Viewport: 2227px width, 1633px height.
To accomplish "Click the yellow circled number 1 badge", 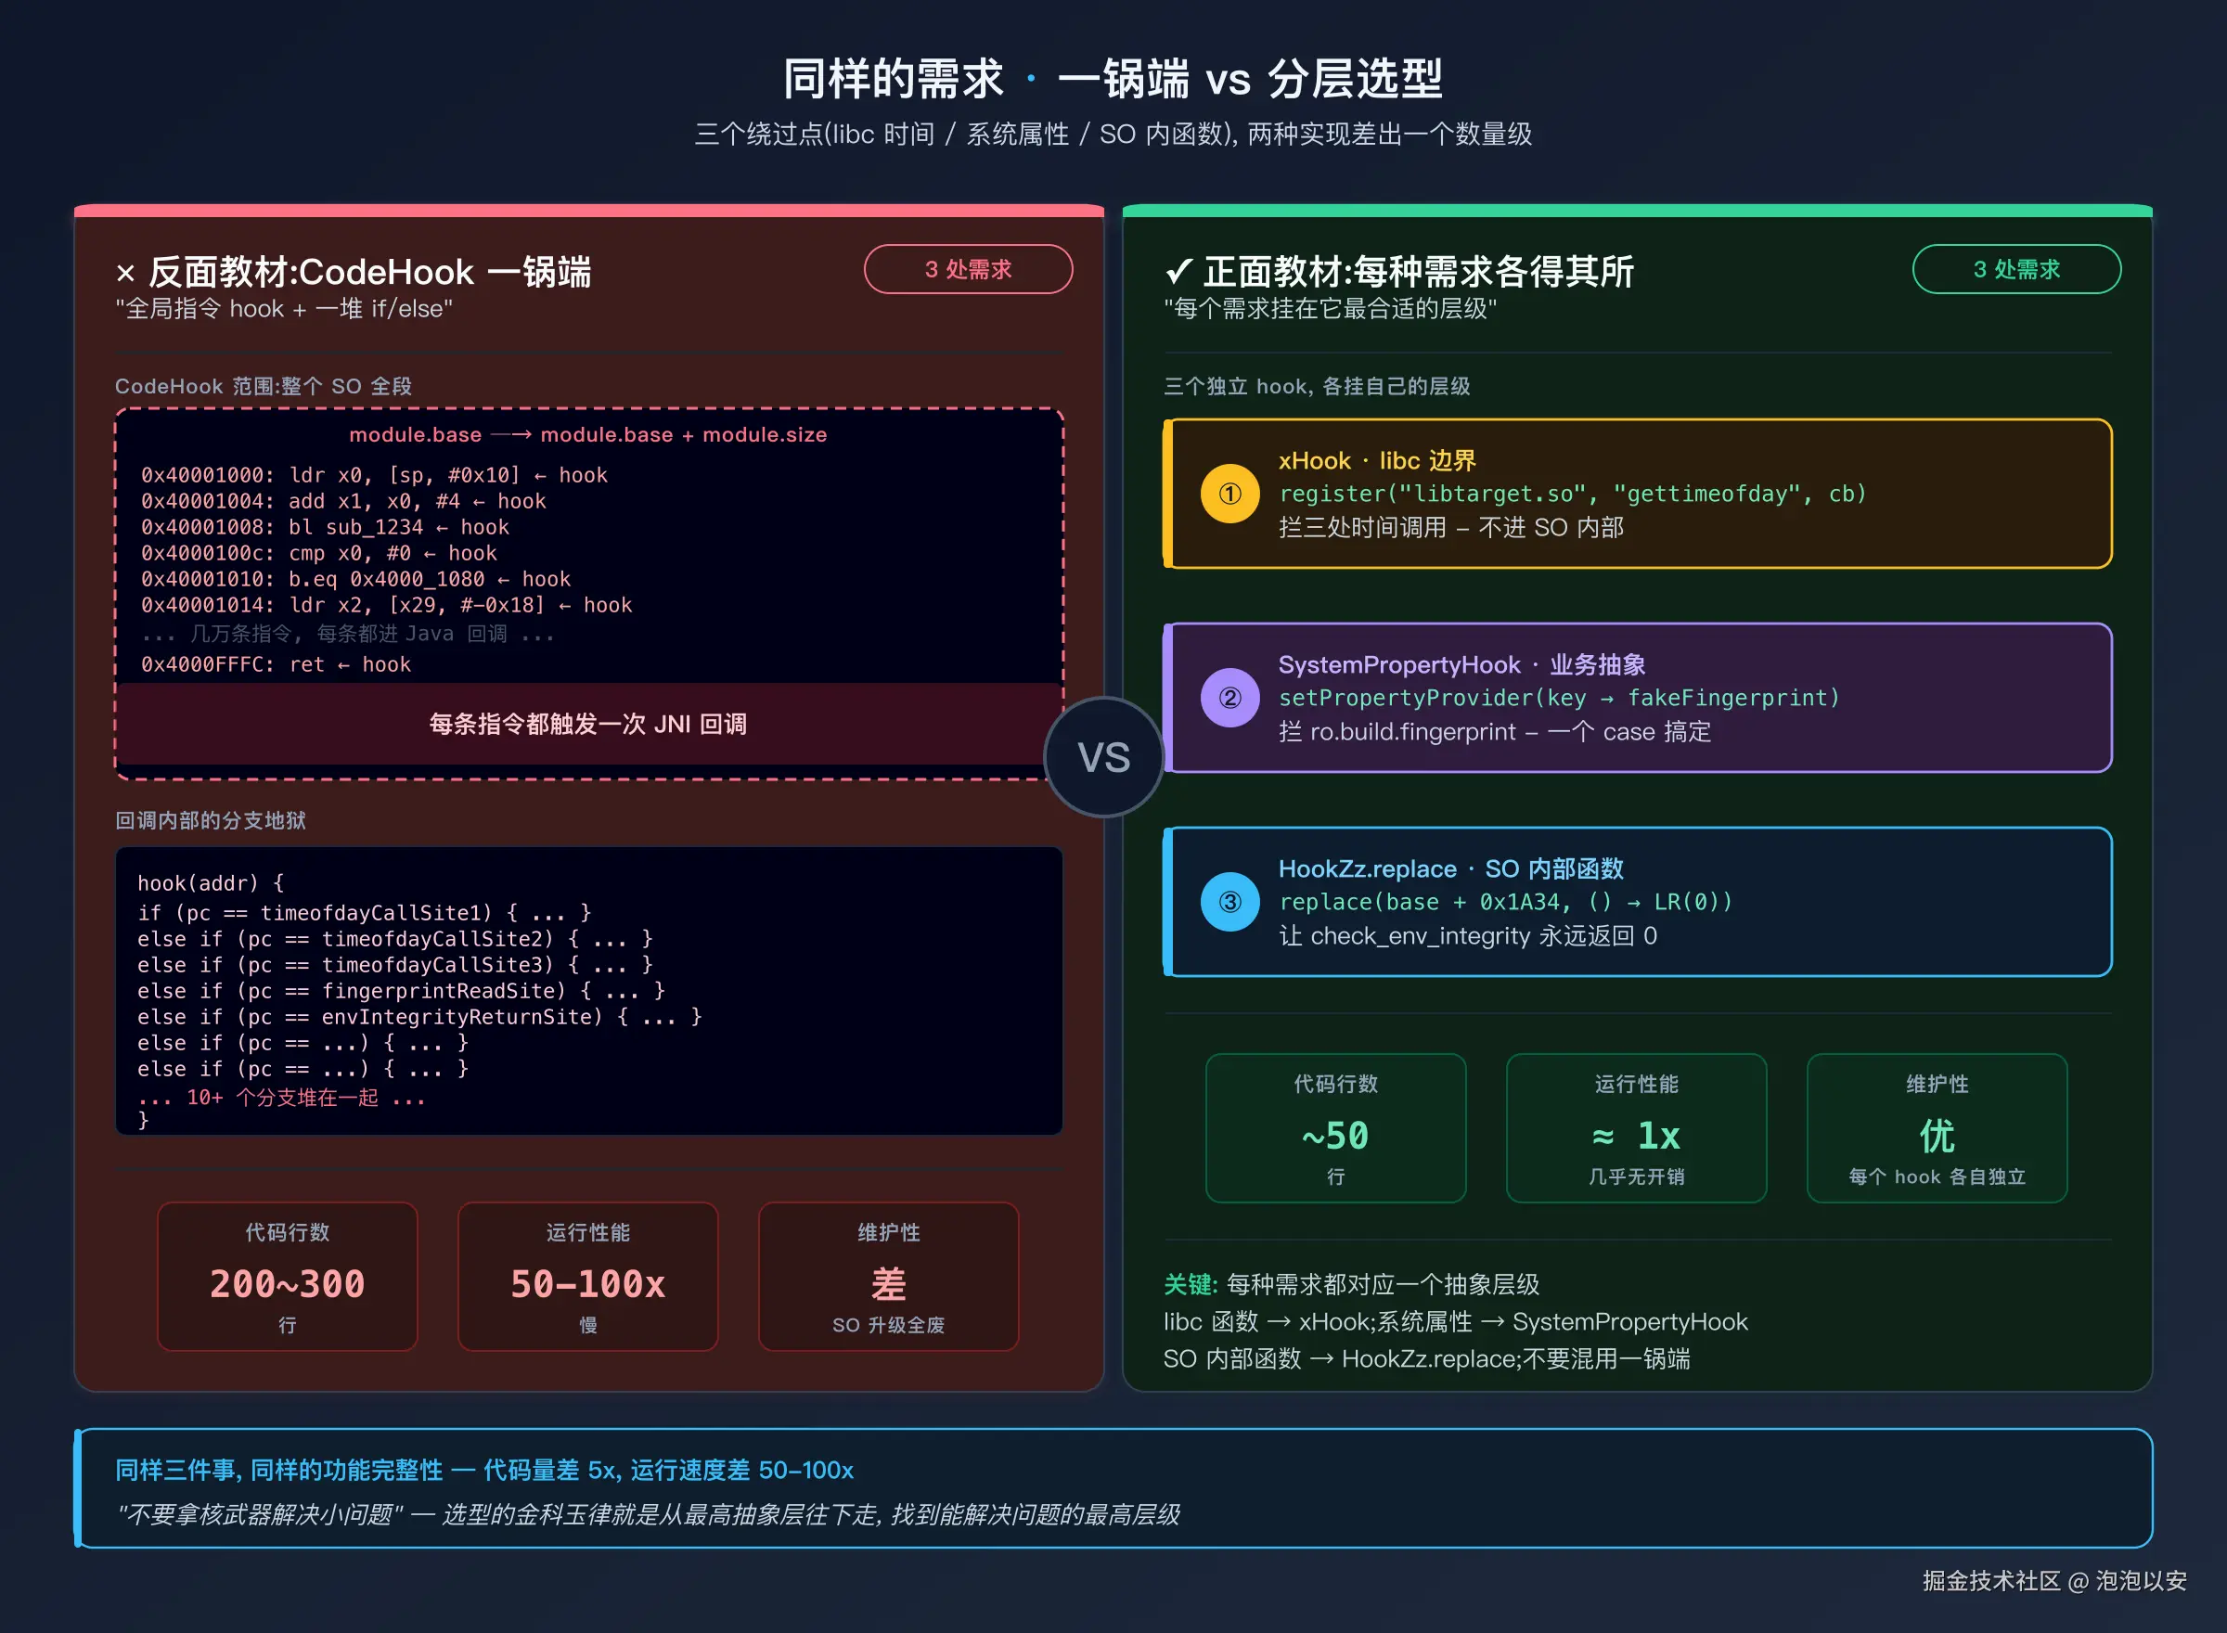I will pyautogui.click(x=1229, y=494).
